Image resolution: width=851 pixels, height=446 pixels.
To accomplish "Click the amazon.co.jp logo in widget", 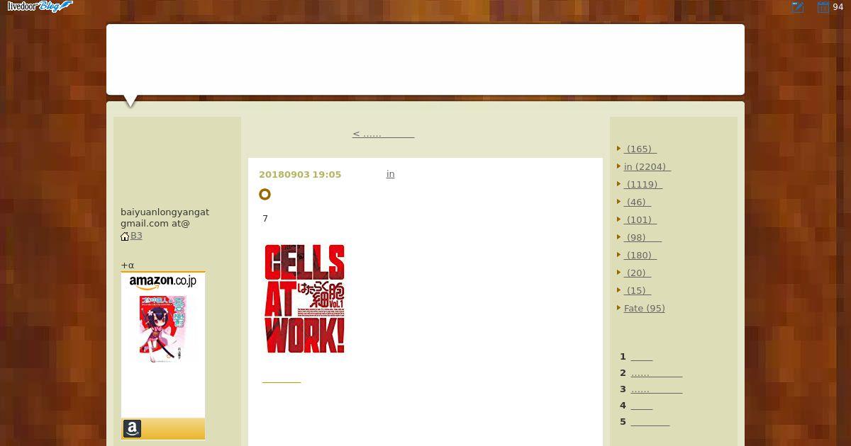I will pyautogui.click(x=163, y=282).
